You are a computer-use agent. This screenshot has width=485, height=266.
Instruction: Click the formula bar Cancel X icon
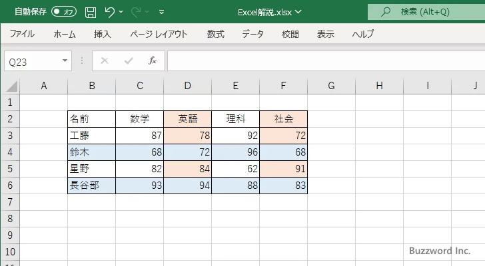tap(105, 61)
